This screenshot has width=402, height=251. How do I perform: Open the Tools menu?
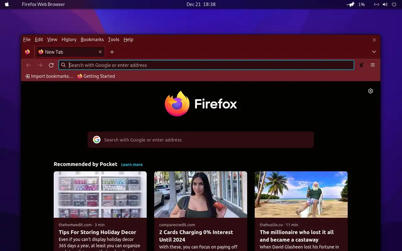(x=114, y=40)
